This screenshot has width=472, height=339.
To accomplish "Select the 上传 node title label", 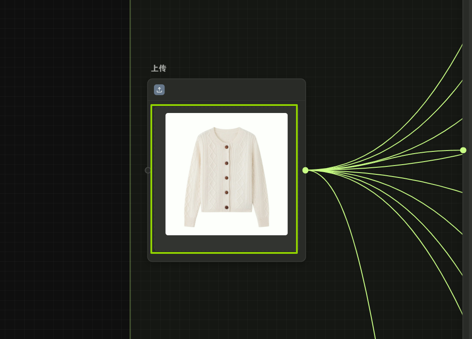I will tap(159, 68).
